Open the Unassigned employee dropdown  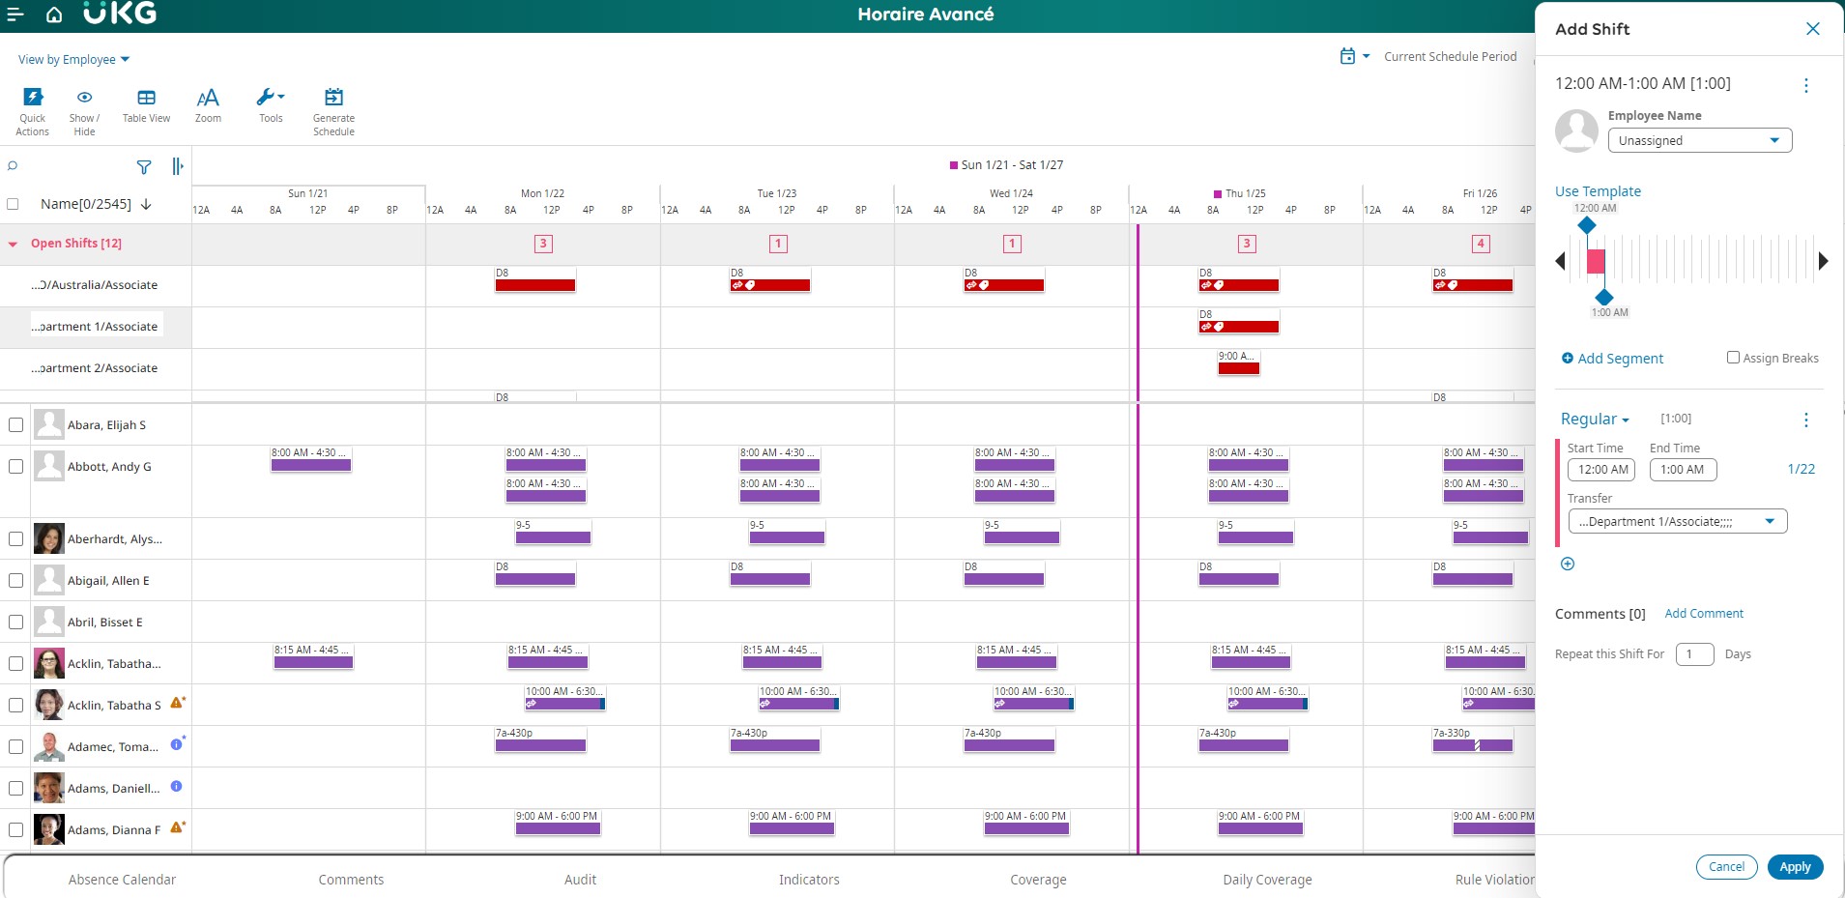(x=1698, y=140)
